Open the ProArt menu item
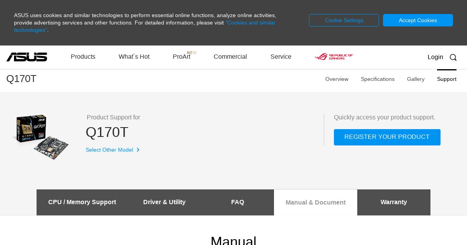Viewport: 467px width, 245px height. pos(182,57)
